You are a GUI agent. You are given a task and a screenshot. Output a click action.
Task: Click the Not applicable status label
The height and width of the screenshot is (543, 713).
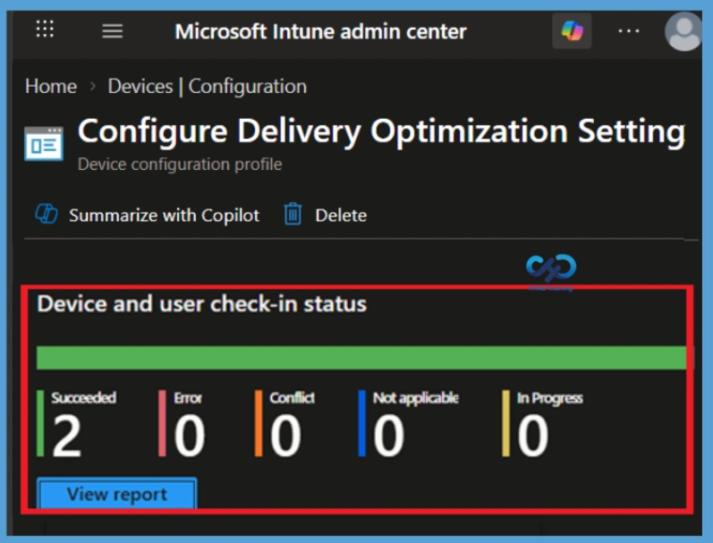416,398
